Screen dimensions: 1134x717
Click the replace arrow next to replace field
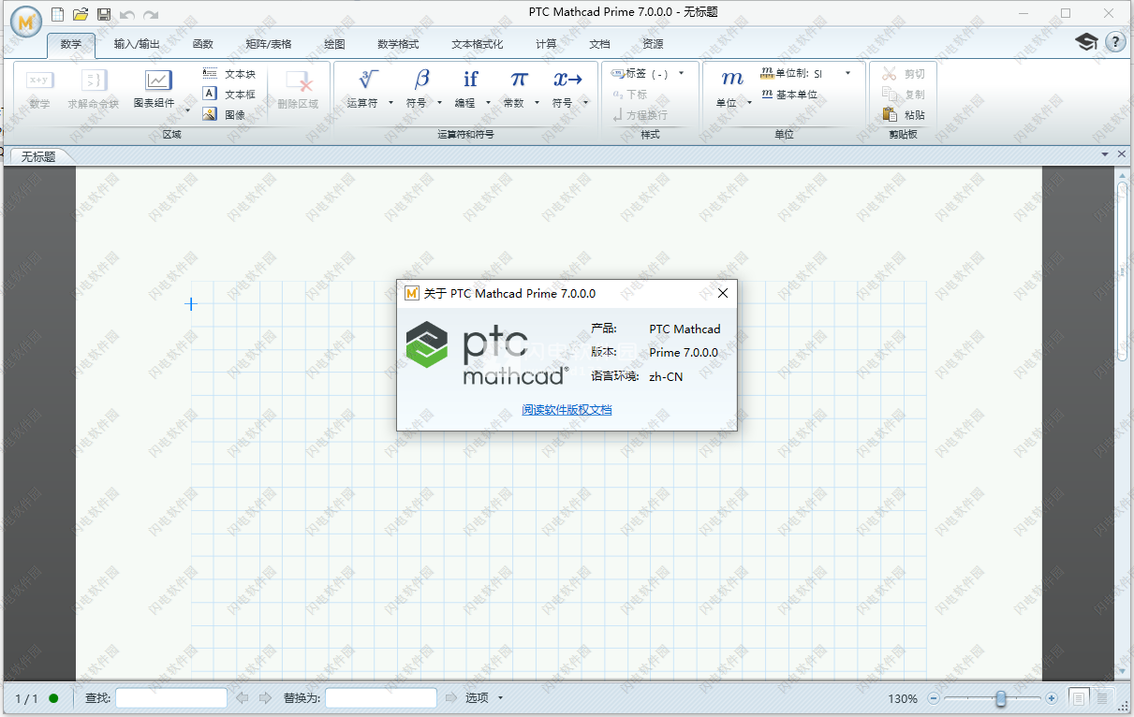pos(451,698)
